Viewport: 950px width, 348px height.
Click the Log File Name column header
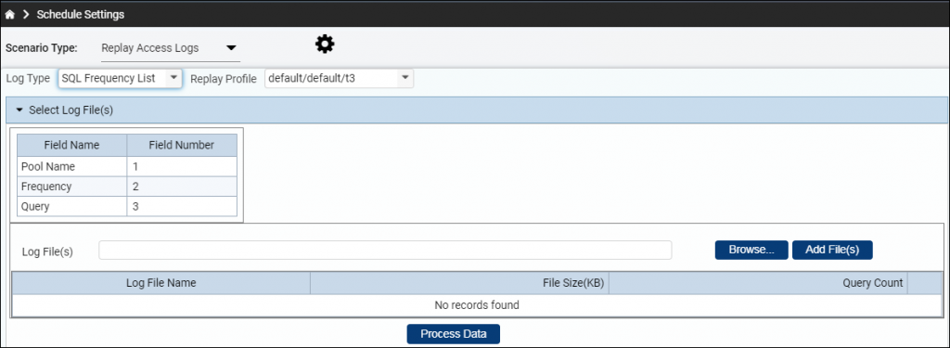pos(161,283)
